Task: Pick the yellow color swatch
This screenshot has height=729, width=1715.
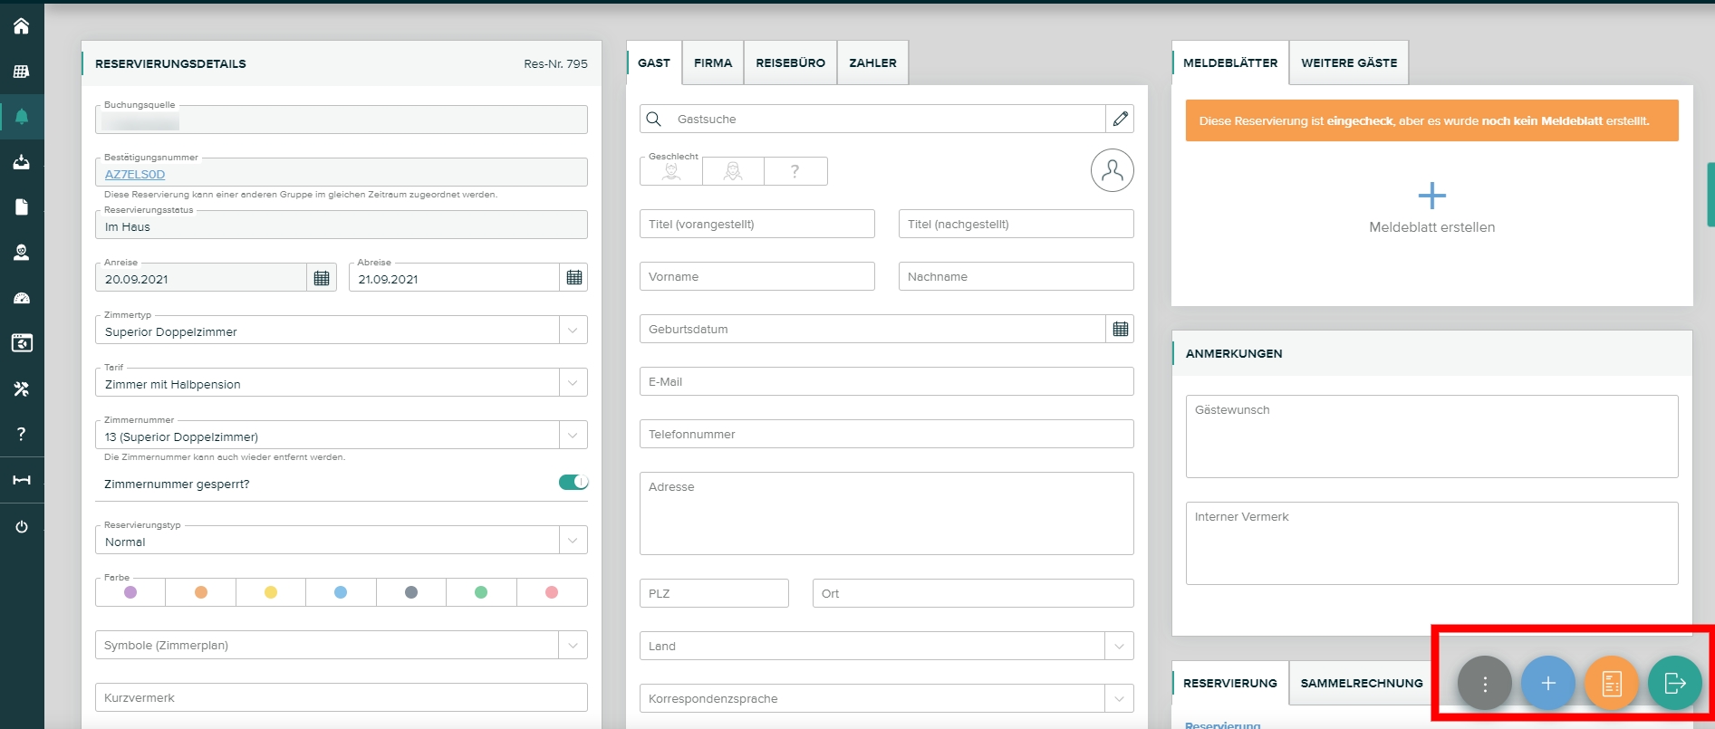Action: [271, 592]
